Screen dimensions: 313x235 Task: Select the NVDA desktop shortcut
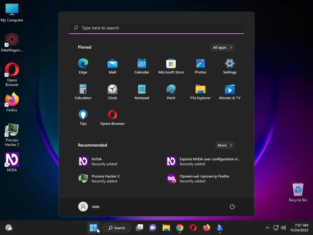(12, 162)
